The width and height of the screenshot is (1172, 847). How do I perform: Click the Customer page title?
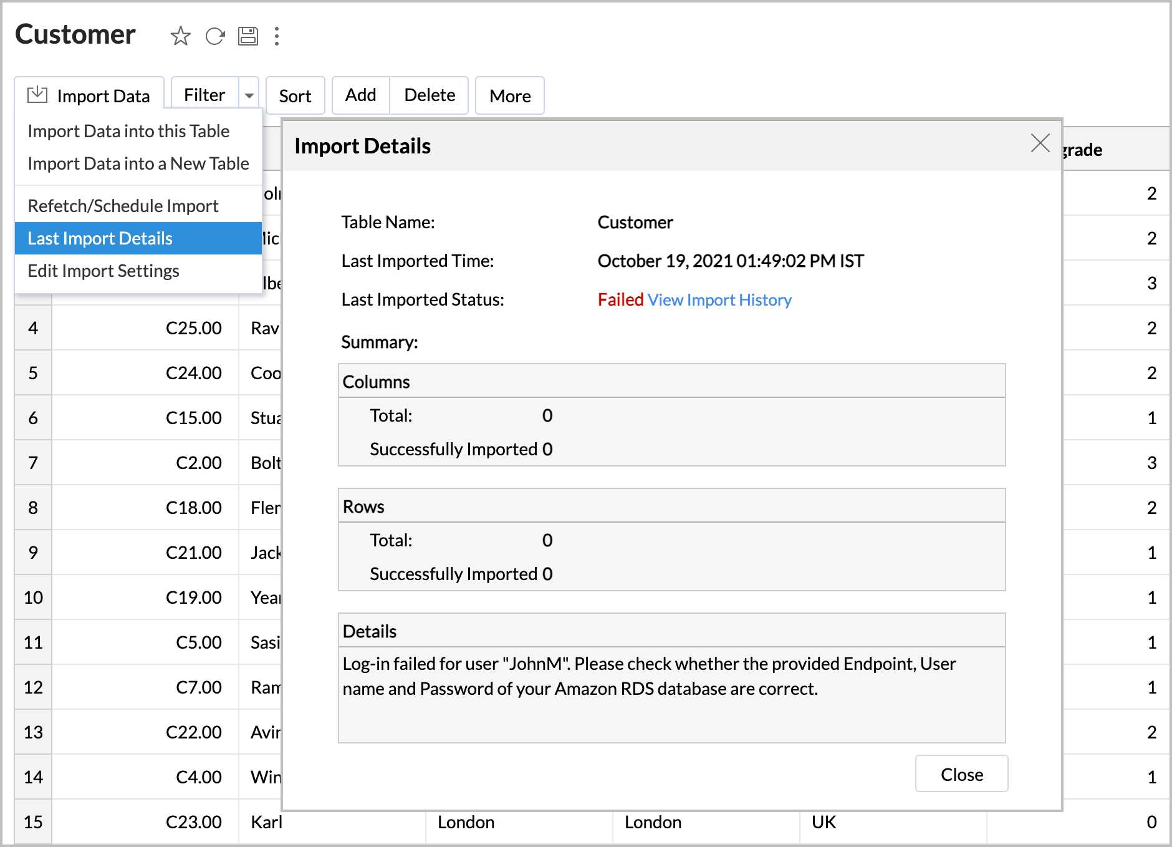[x=75, y=34]
